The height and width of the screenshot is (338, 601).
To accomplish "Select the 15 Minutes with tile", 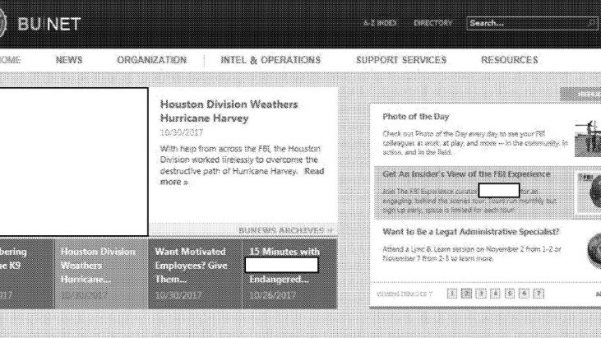I will (x=289, y=273).
